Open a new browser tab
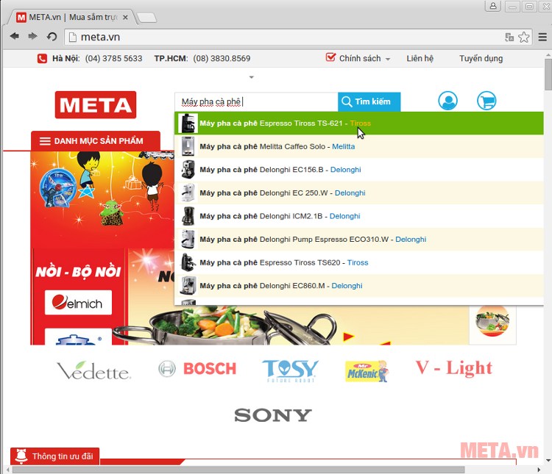The image size is (552, 474). coord(146,18)
